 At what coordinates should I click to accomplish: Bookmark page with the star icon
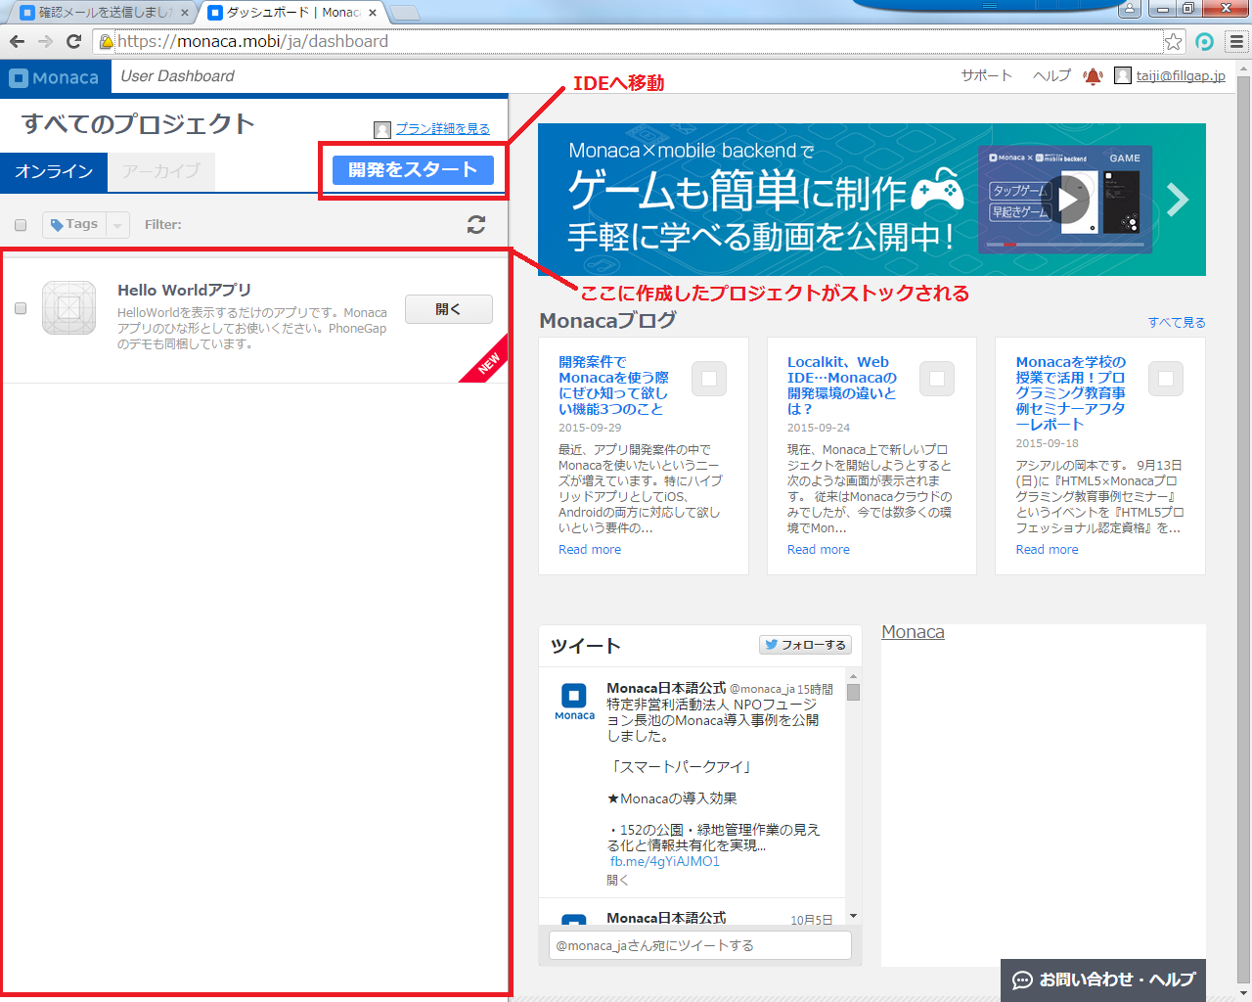(1173, 41)
